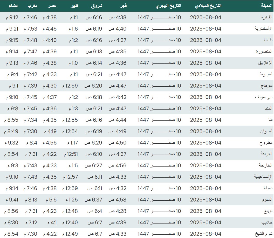Click the Gregorian date in the طنطا row
274x238 pixels.
pyautogui.click(x=205, y=40)
